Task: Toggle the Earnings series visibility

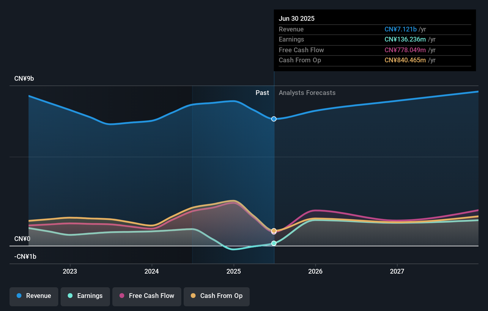Action: click(85, 296)
